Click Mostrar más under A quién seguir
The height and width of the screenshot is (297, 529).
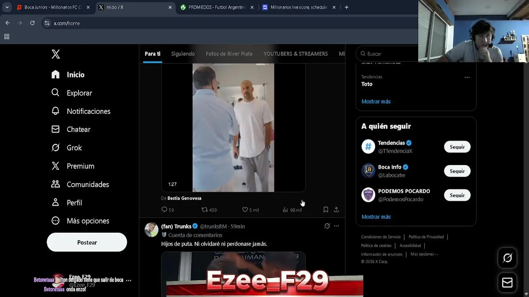pyautogui.click(x=376, y=217)
